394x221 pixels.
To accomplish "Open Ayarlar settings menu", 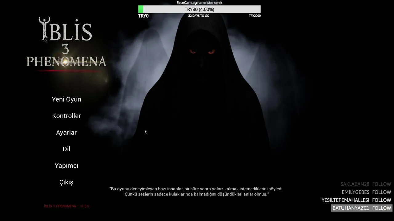I will (66, 133).
